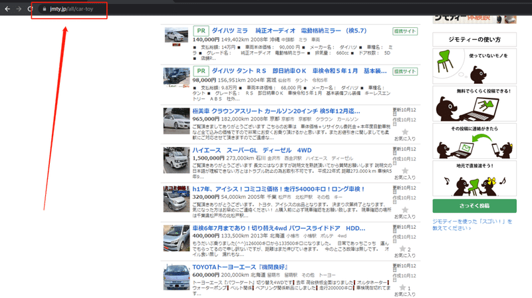Click the 地元で直接渡そう illustration
This screenshot has width=532, height=298.
[x=474, y=178]
